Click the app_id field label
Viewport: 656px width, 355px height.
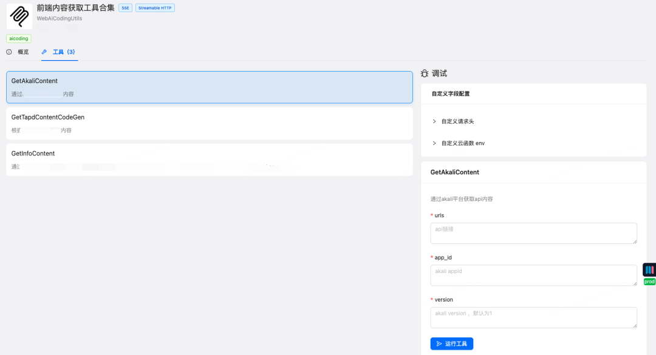click(x=443, y=257)
